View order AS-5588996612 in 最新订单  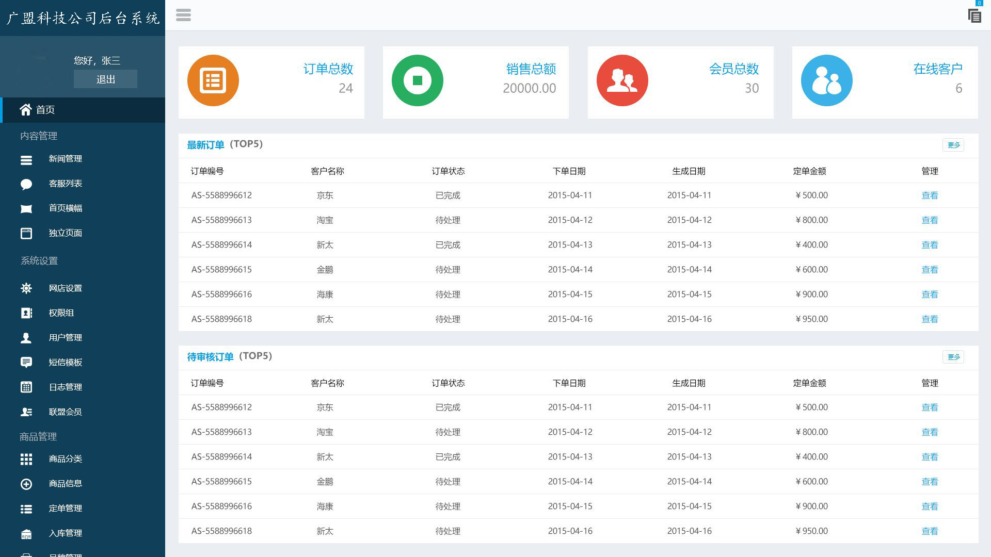[930, 195]
